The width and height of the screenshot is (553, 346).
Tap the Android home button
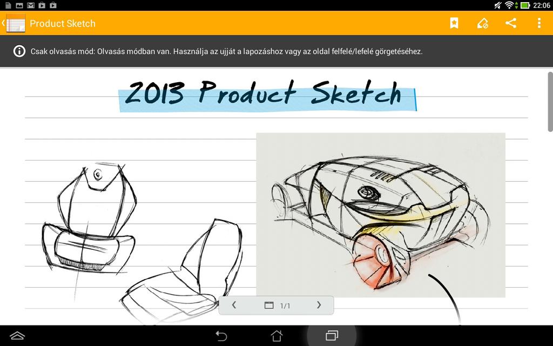click(x=276, y=335)
